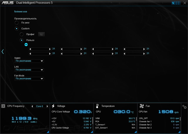This screenshot has width=188, height=134.
Task: Click the left back chevron arrow
Action: tap(3, 52)
